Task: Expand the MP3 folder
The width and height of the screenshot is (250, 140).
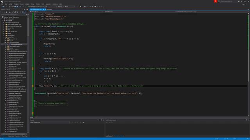Action: pyautogui.click(x=4, y=30)
